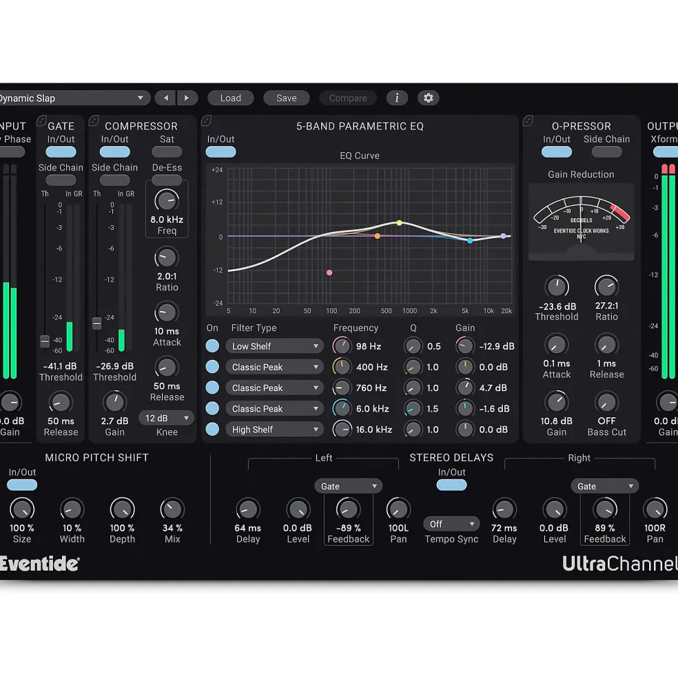This screenshot has width=678, height=678.
Task: Go to previous preset arrow
Action: pos(166,98)
